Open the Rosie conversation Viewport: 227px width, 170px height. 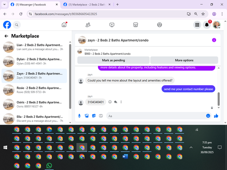(35, 90)
